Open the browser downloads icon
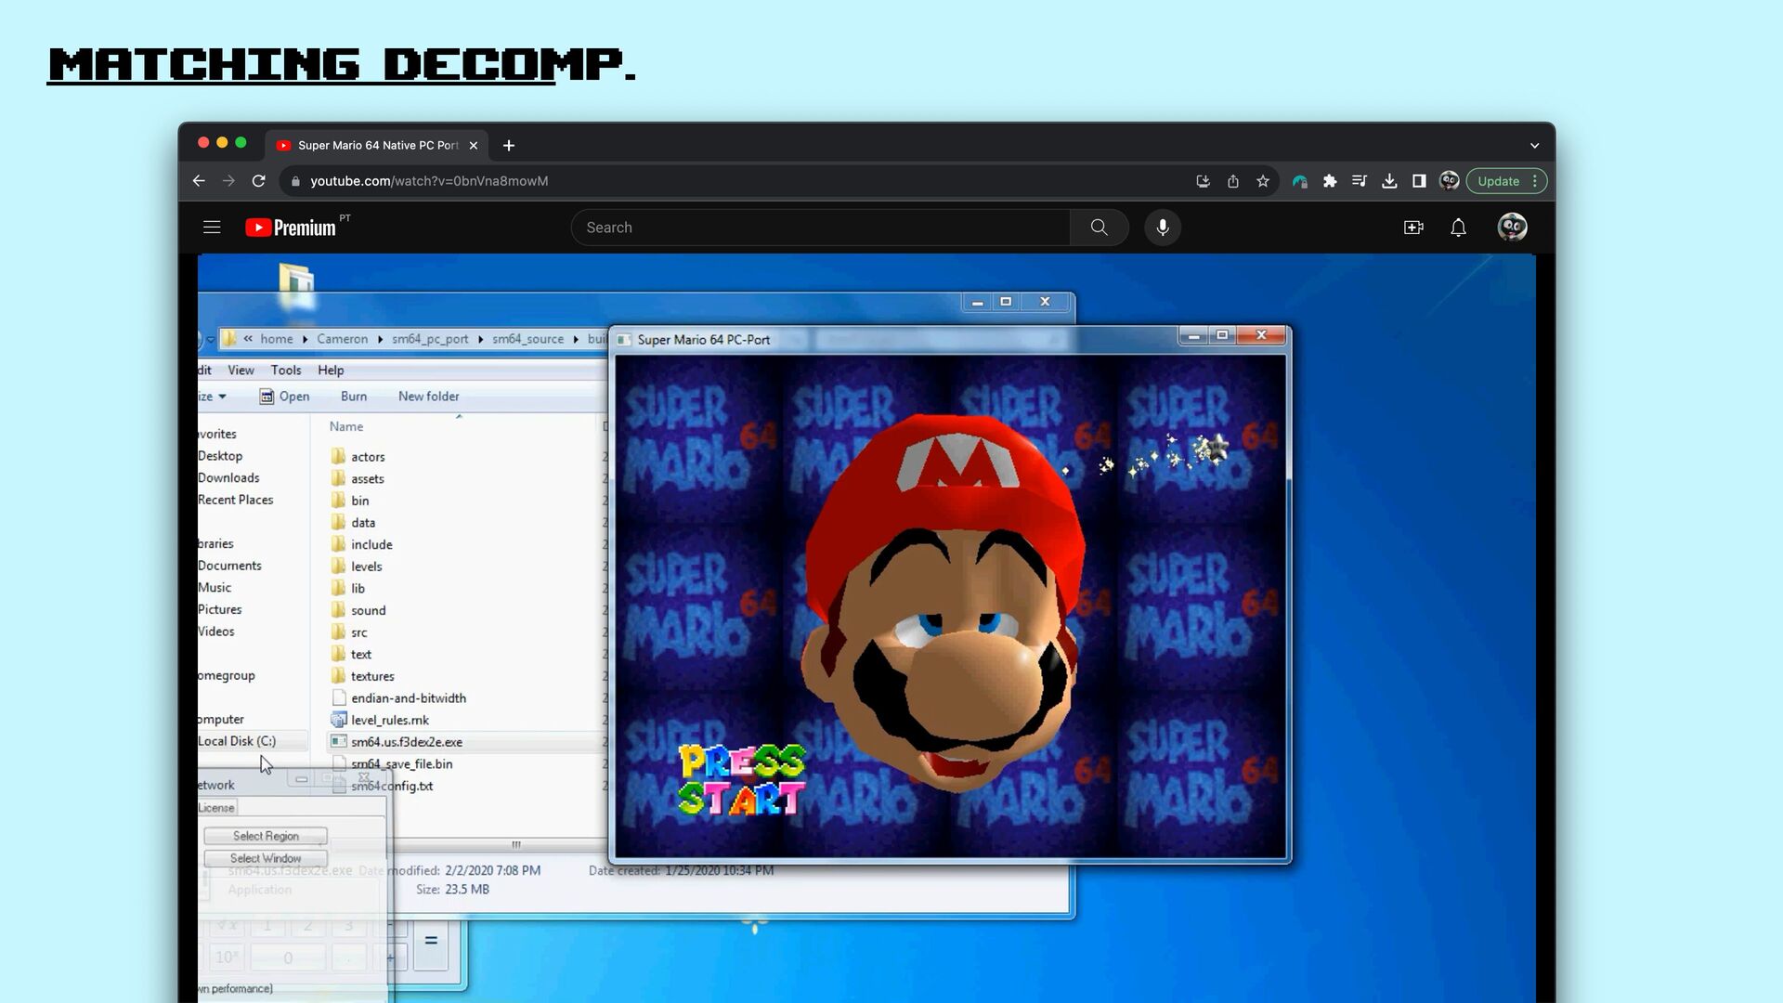Screen dimensions: 1783x1003 click(1389, 181)
